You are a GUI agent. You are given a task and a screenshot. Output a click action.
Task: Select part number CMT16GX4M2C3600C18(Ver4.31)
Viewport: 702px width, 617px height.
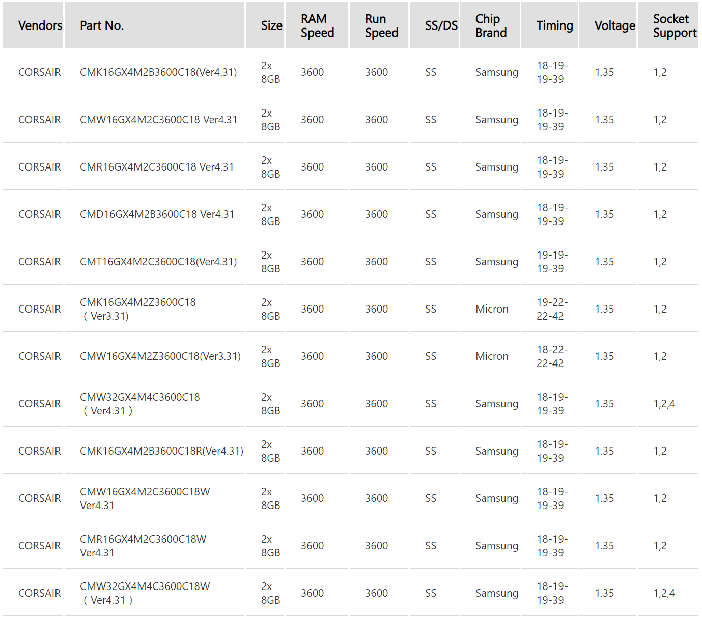click(158, 262)
